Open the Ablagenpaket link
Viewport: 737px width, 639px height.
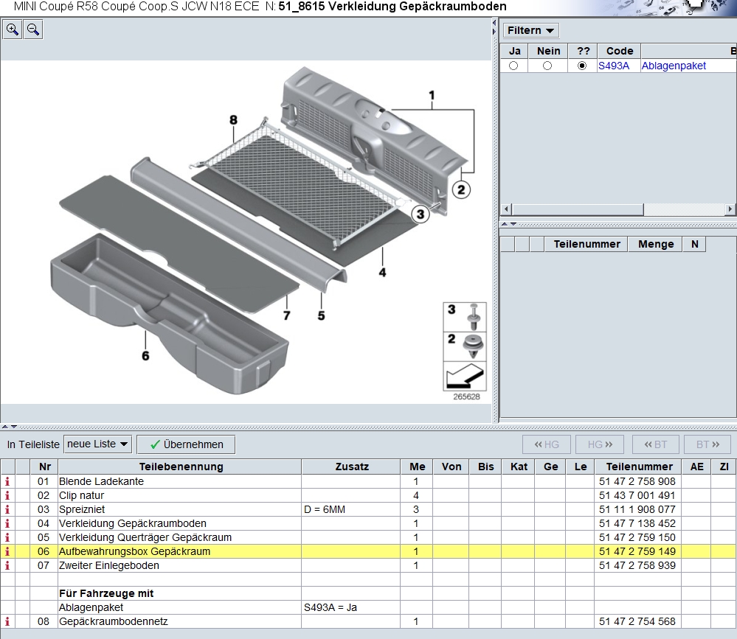674,66
